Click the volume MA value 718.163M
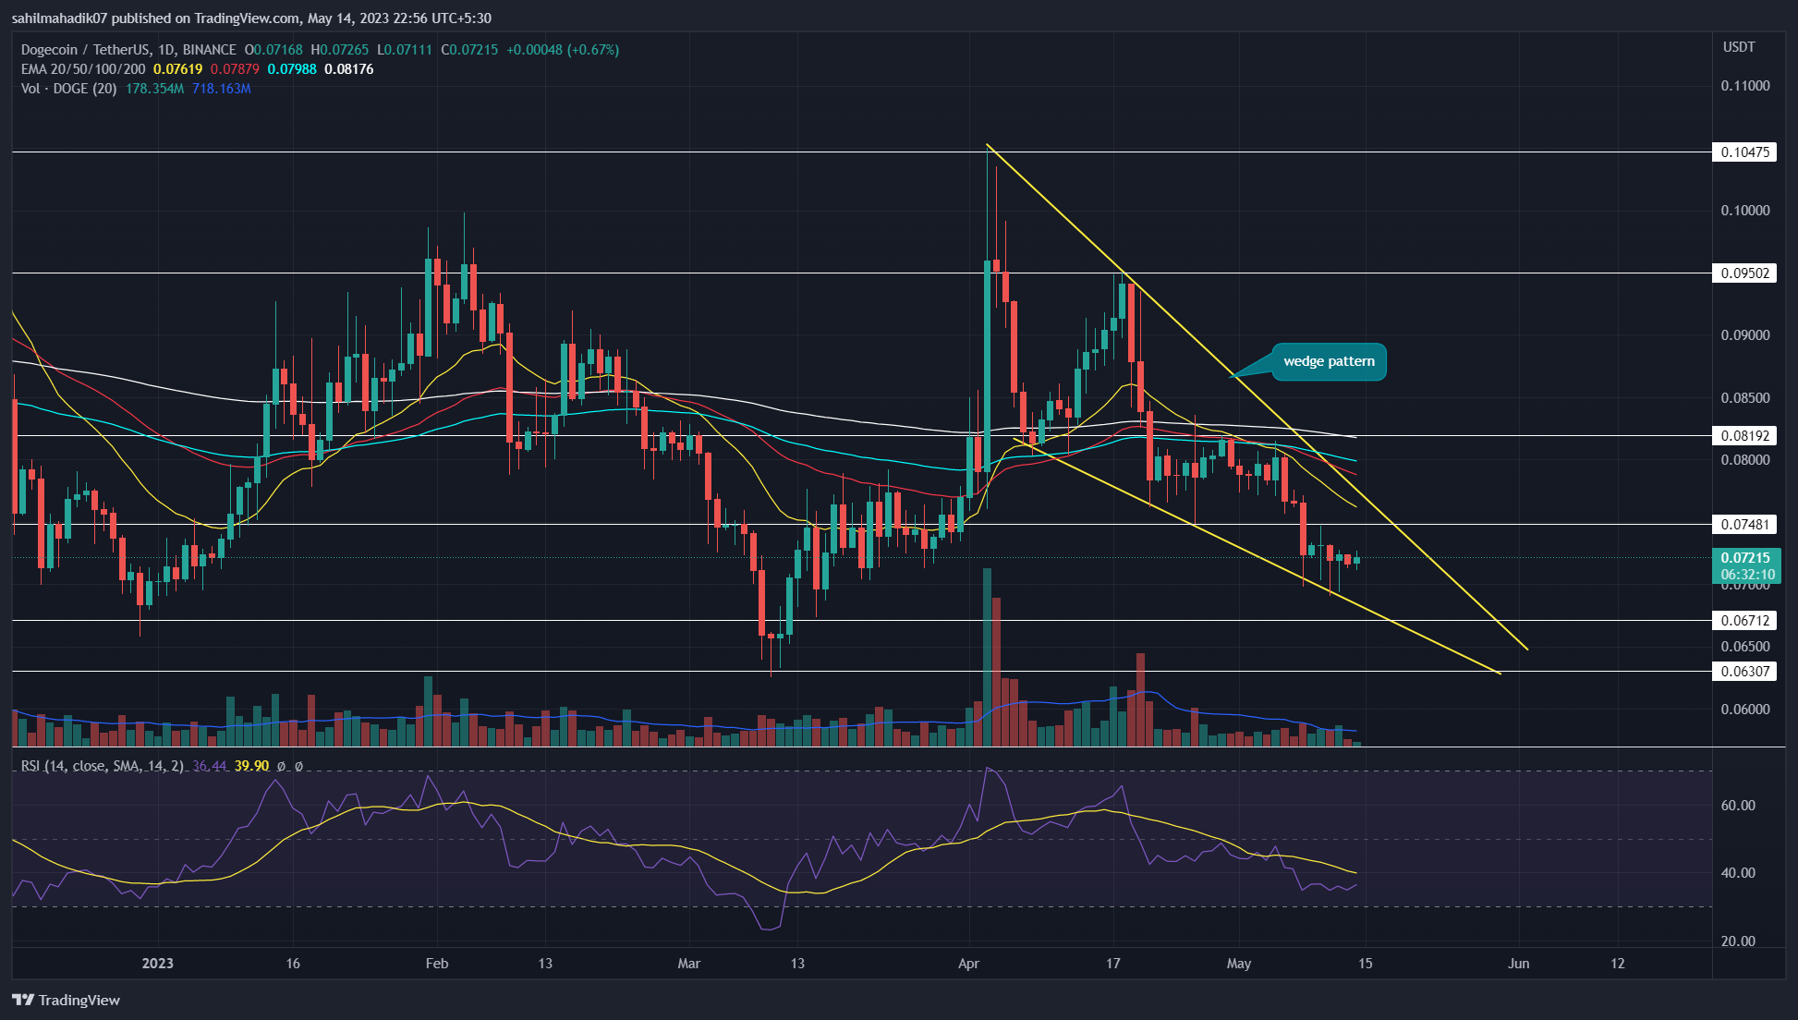This screenshot has height=1020, width=1798. click(222, 89)
